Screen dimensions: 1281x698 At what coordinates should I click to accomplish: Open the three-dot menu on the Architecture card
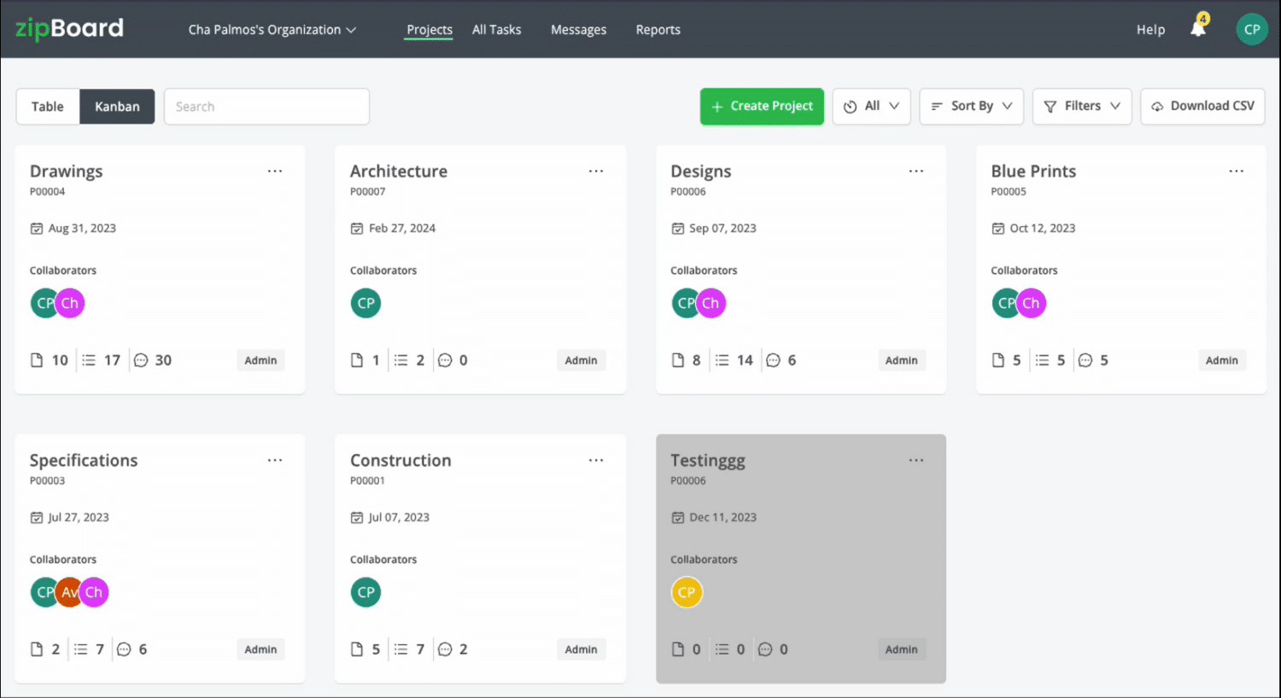pos(595,171)
